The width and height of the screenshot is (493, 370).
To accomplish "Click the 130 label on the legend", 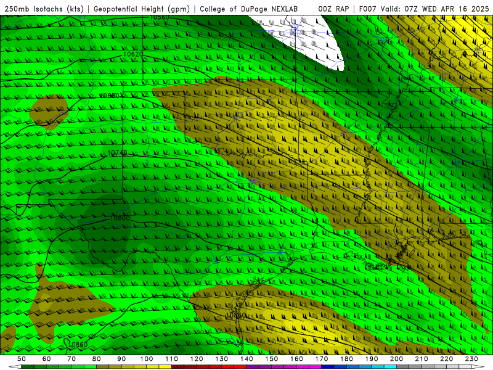I will click(222, 359).
